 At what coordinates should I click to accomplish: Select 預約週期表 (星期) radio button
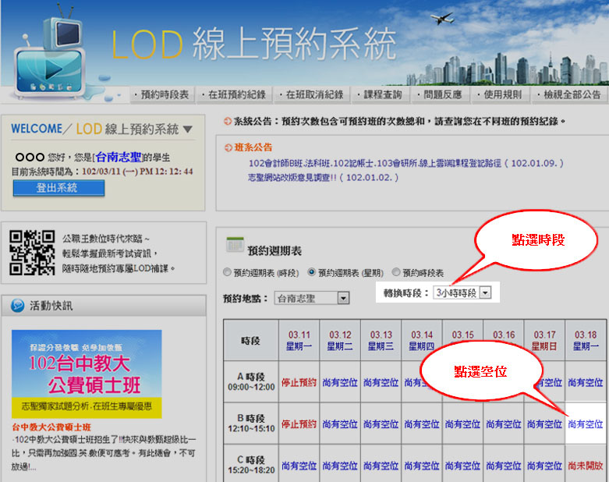coord(311,272)
